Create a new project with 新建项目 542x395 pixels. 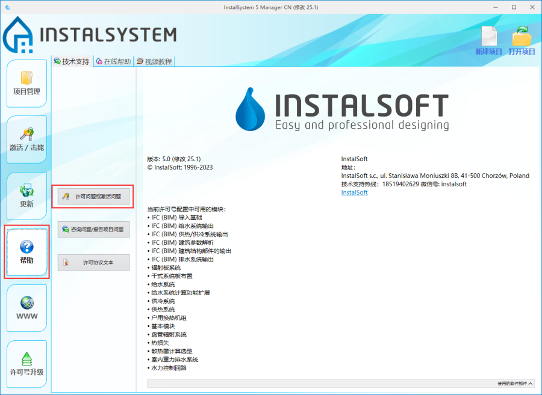click(489, 41)
